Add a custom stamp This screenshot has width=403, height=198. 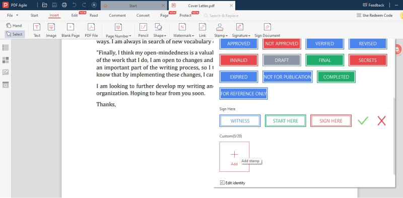pos(234,157)
